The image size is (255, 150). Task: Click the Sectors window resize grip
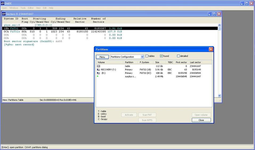tap(220, 100)
